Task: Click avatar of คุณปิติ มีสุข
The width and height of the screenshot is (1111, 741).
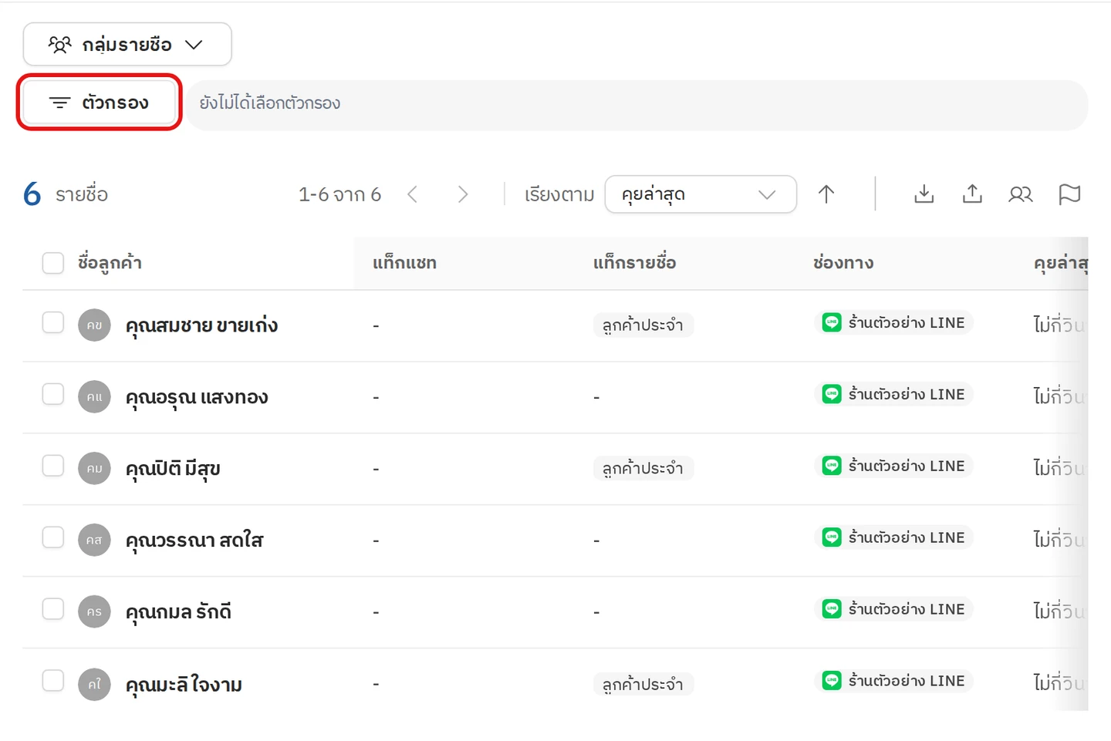Action: click(x=94, y=469)
